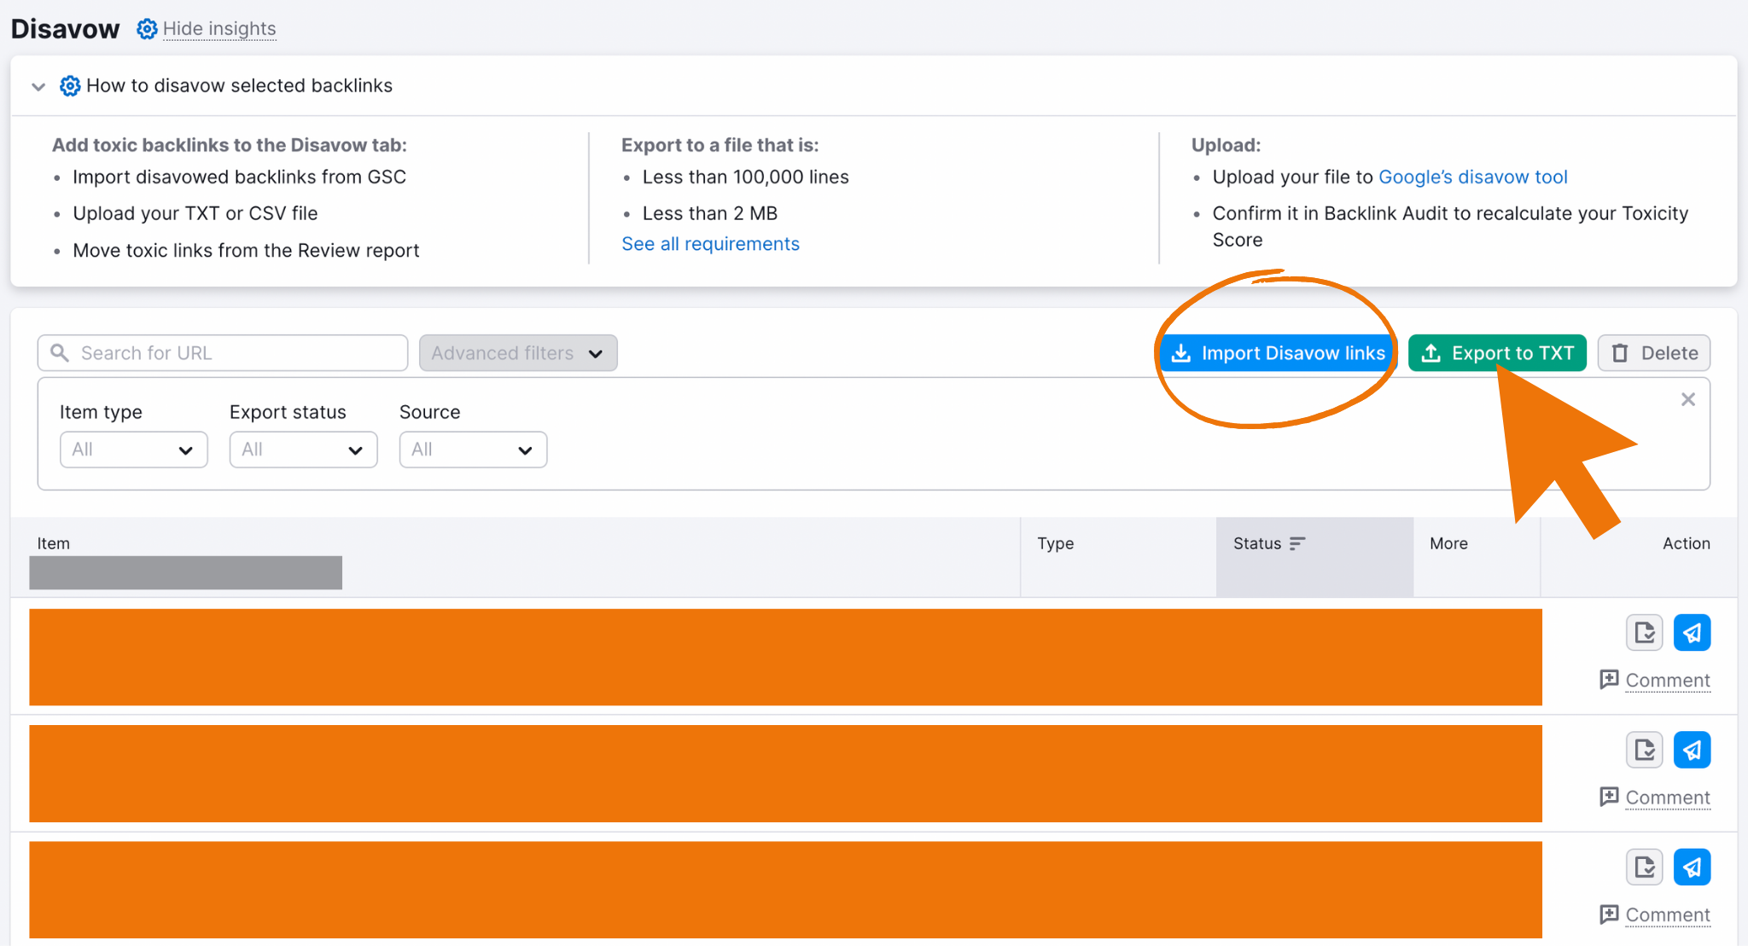Click the Delete icon

click(x=1655, y=351)
